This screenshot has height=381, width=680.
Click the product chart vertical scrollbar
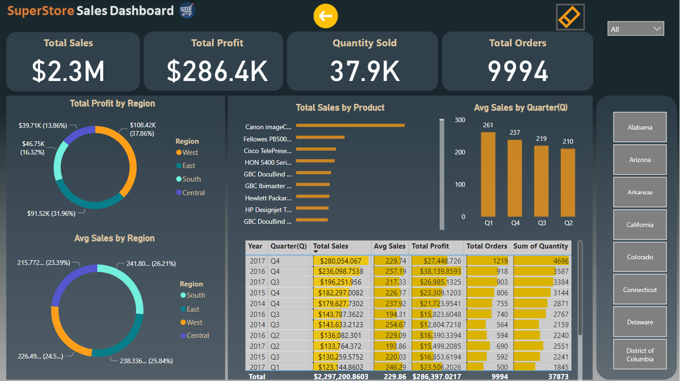tap(441, 174)
